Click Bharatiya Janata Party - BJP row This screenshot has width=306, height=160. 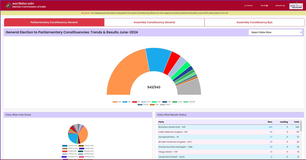click(x=228, y=127)
